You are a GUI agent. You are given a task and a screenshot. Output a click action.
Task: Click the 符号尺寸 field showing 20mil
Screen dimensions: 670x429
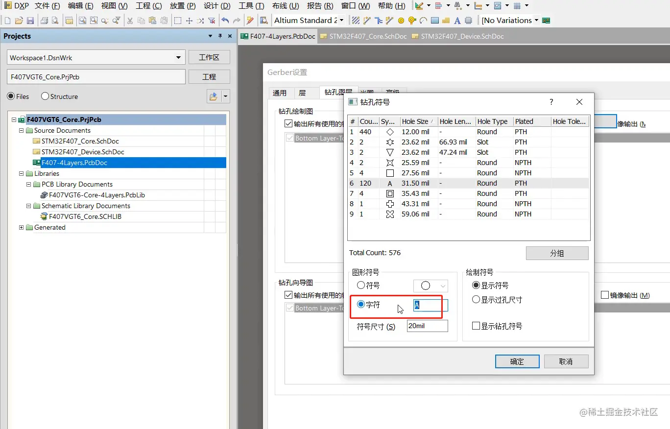pyautogui.click(x=428, y=326)
